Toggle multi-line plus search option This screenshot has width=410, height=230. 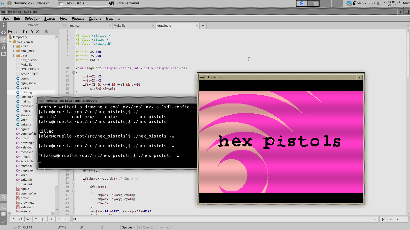[52, 219]
